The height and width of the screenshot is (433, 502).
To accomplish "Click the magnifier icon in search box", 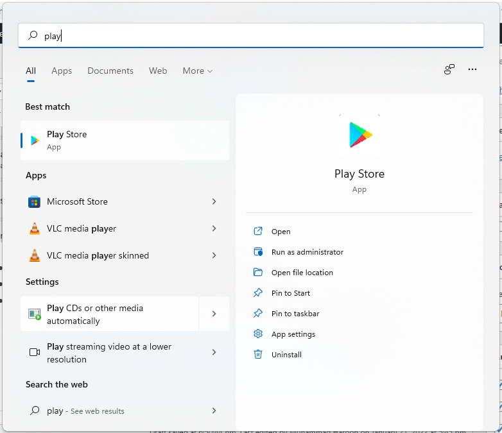I will click(x=33, y=35).
